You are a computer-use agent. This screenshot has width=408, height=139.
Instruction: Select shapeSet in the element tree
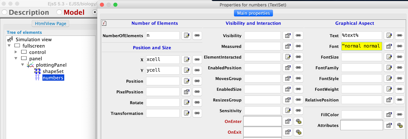[53, 71]
